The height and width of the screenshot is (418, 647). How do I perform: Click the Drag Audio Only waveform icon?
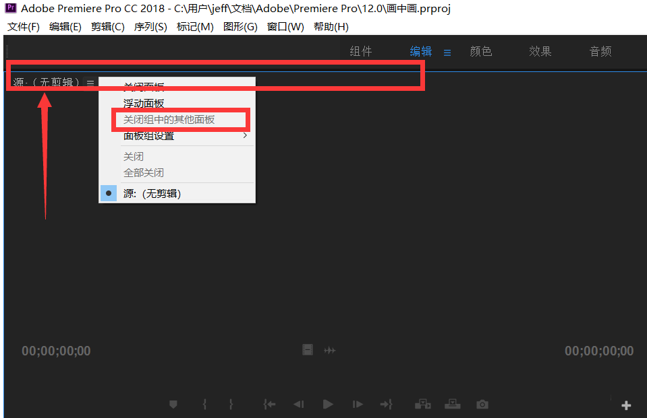click(x=330, y=350)
